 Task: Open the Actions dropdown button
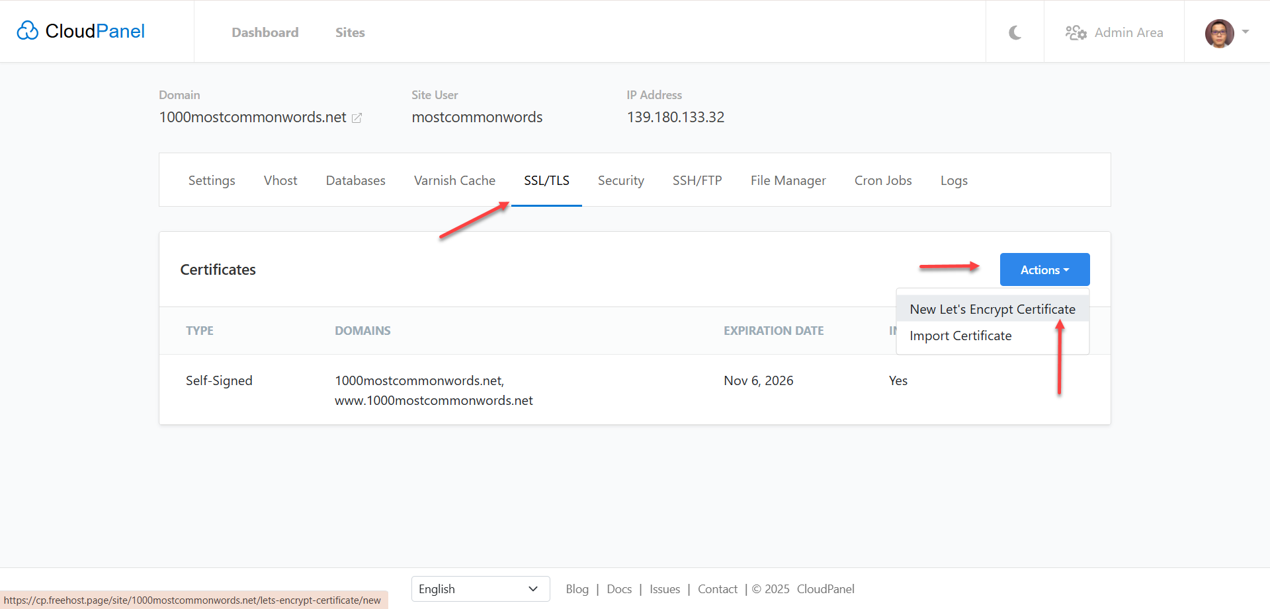pyautogui.click(x=1044, y=269)
